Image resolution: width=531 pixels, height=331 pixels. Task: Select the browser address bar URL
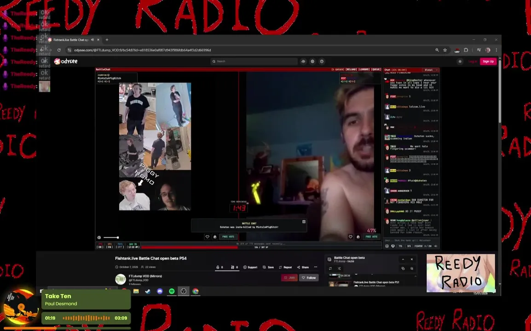[142, 50]
